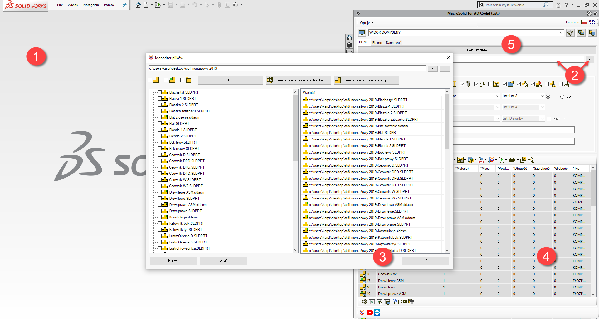Image resolution: width=599 pixels, height=319 pixels.
Task: Click the PDF export icon
Action: (481, 160)
